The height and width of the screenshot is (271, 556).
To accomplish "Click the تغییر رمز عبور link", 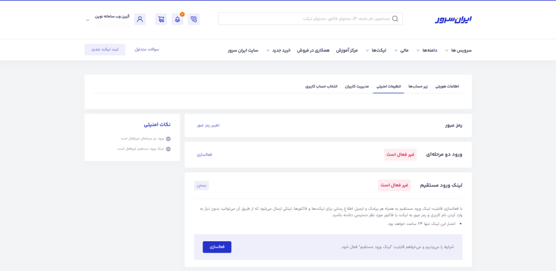I will 208,125.
